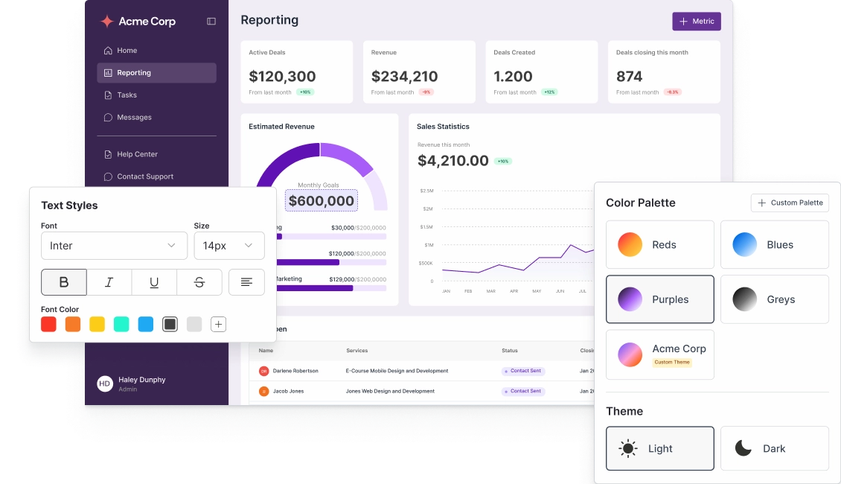The height and width of the screenshot is (484, 841).
Task: Collapse sidebar with panel toggle icon
Action: pos(211,22)
